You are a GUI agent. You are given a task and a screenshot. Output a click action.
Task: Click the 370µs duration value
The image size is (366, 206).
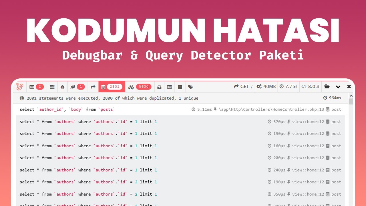279,122
